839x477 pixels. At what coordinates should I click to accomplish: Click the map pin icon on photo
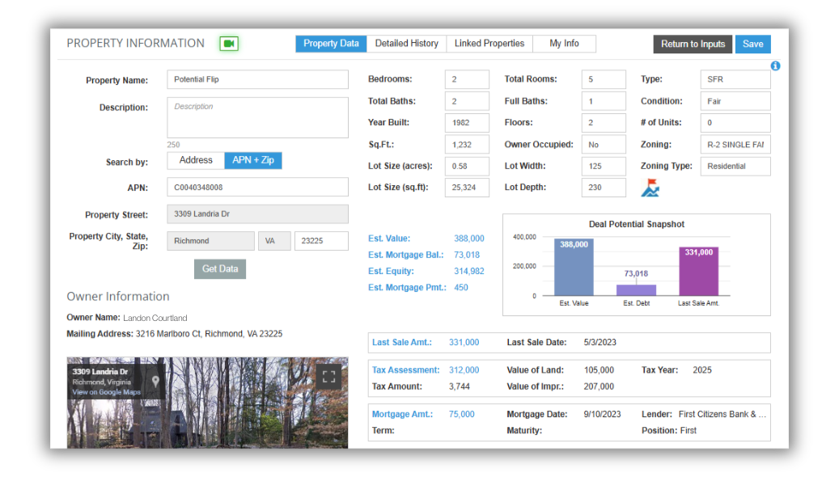(155, 381)
